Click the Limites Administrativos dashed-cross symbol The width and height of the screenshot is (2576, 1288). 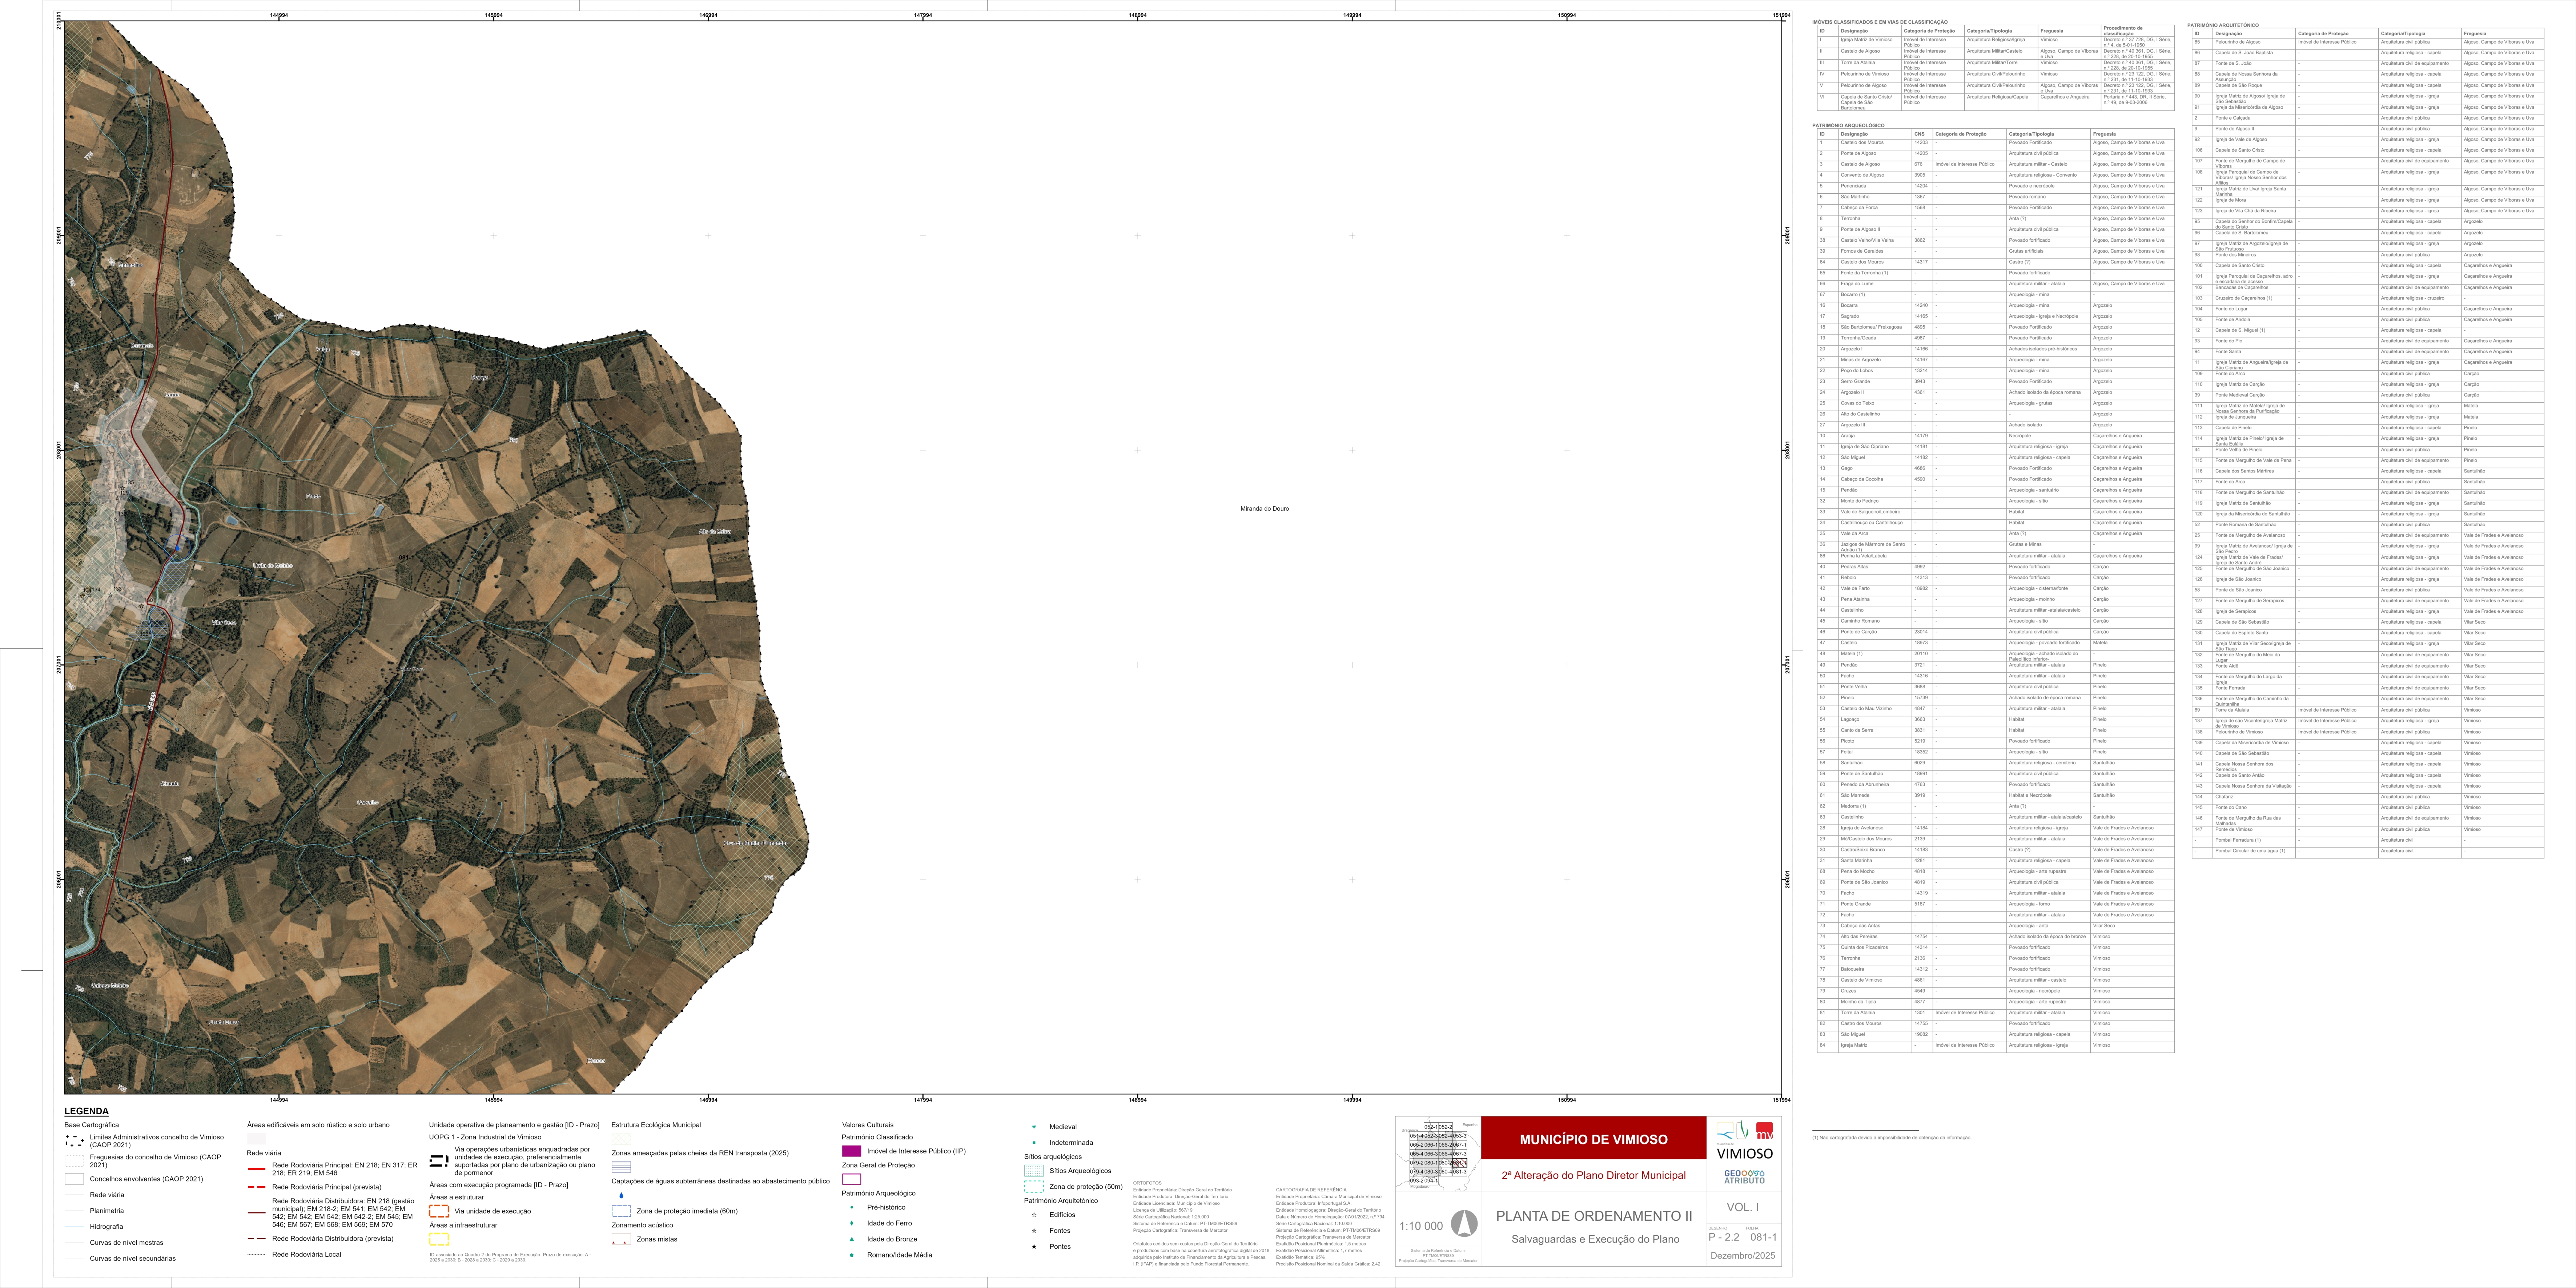point(74,1141)
